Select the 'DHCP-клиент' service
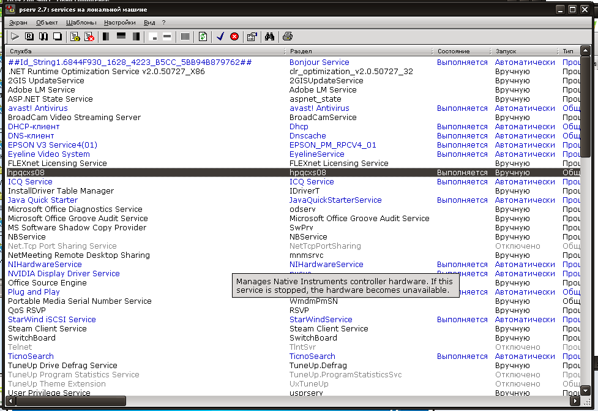This screenshot has height=411, width=598. pyautogui.click(x=34, y=126)
